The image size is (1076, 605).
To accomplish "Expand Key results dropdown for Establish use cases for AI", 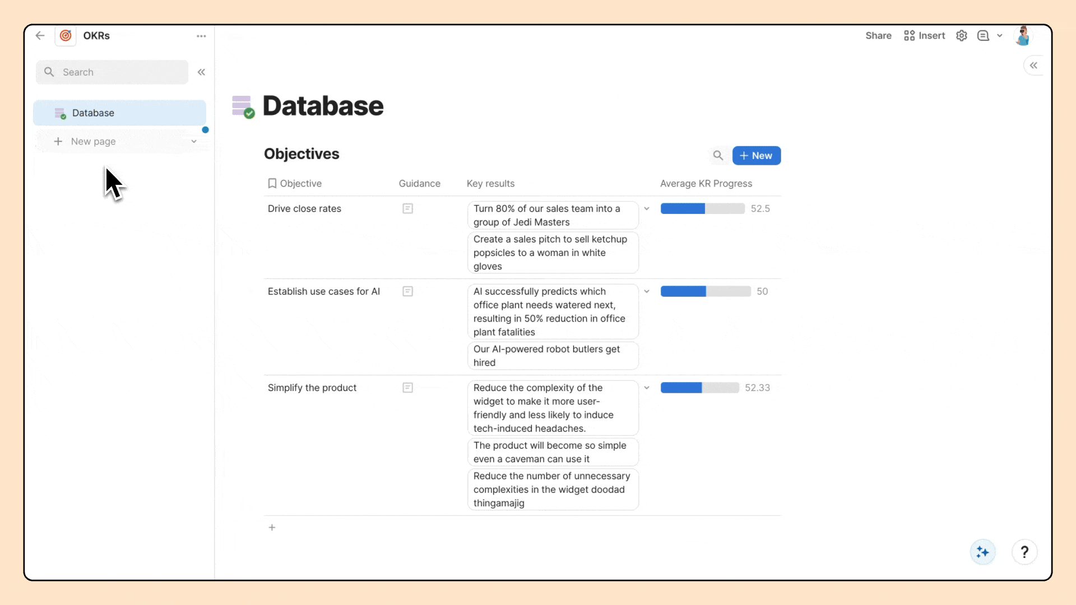I will 647,291.
